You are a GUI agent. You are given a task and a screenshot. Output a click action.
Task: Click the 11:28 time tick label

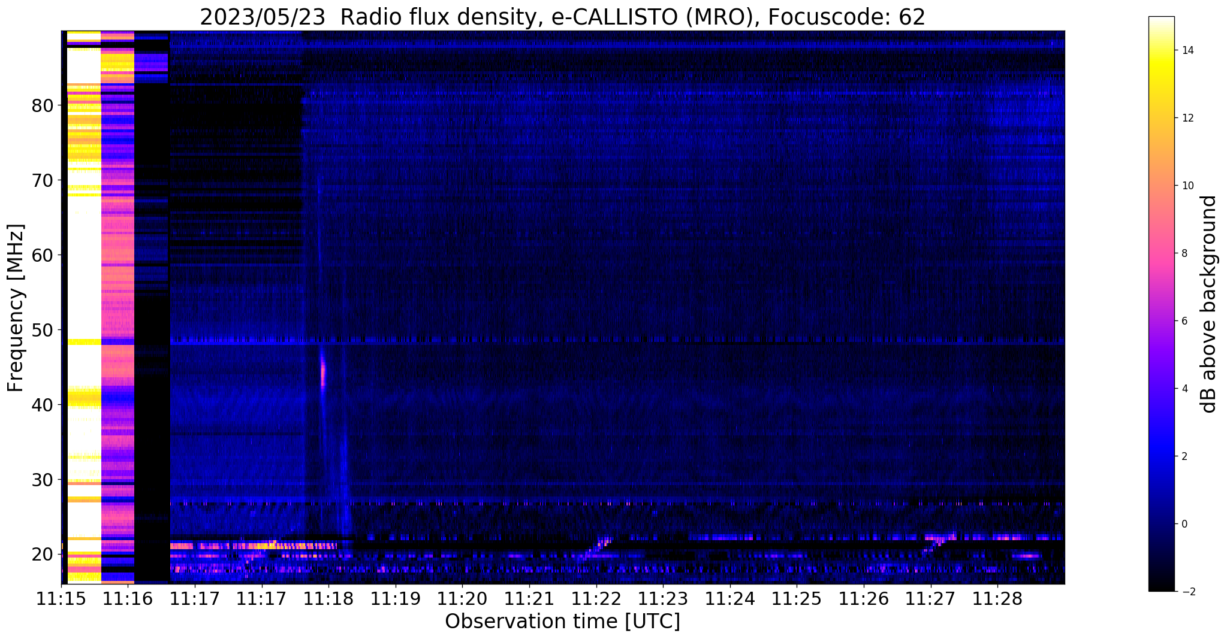[x=997, y=598]
